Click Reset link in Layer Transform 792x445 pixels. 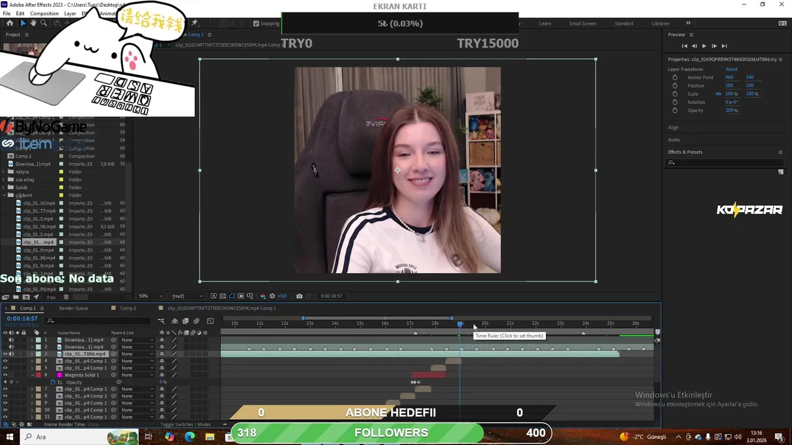(x=731, y=69)
